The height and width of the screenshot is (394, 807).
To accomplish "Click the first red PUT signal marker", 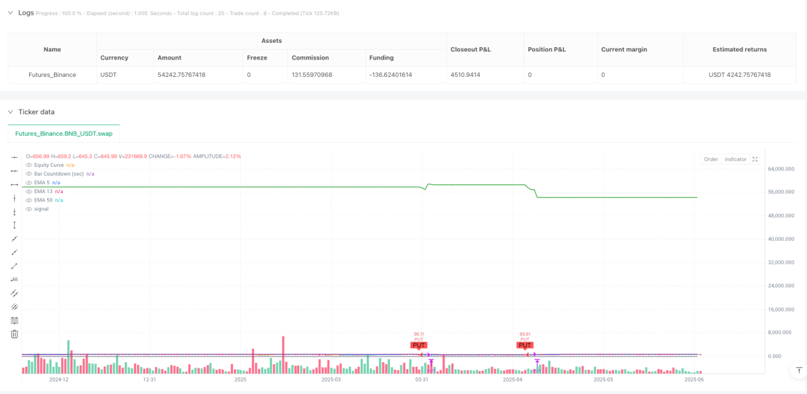I will pos(419,345).
